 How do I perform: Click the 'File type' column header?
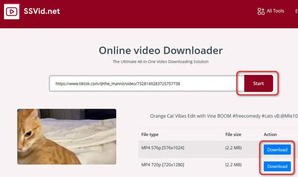(150, 135)
